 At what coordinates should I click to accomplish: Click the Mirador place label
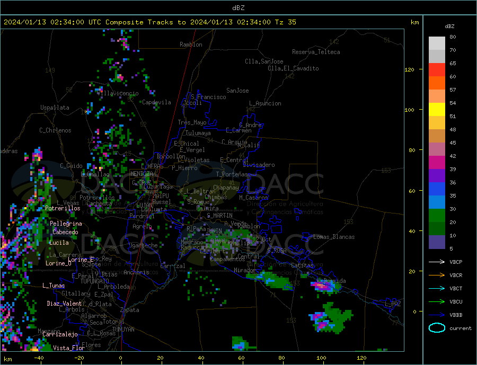(x=245, y=270)
